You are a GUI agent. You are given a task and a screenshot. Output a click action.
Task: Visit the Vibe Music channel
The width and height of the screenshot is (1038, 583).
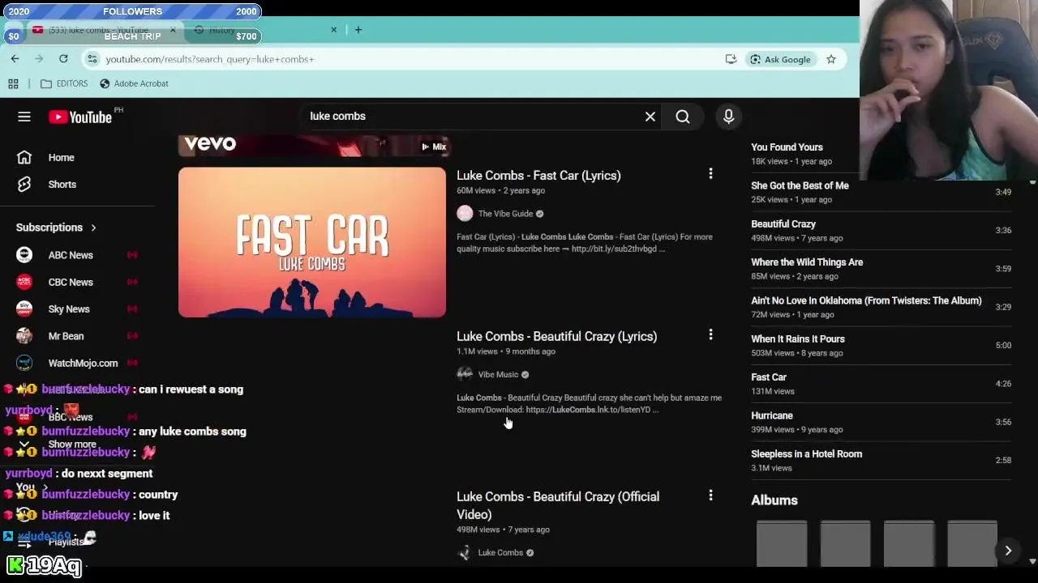[x=498, y=375]
